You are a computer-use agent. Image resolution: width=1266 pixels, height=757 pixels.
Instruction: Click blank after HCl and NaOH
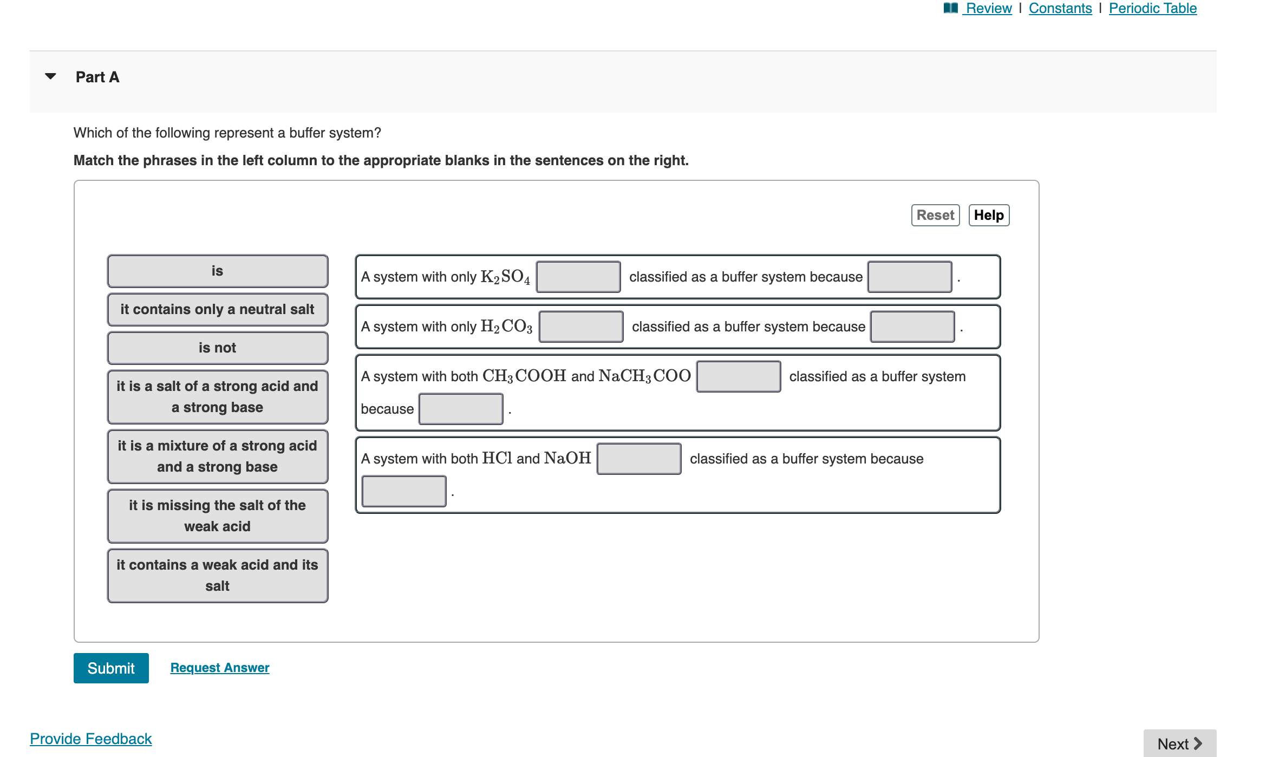coord(638,459)
